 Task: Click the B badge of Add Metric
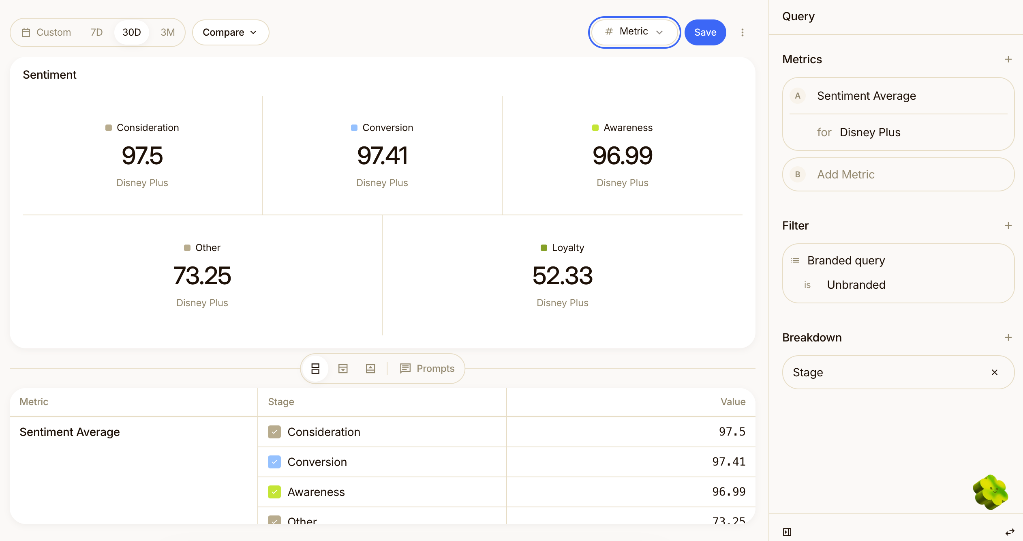click(x=798, y=174)
